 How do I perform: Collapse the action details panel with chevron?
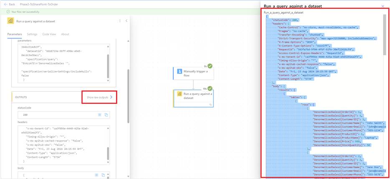click(x=127, y=21)
